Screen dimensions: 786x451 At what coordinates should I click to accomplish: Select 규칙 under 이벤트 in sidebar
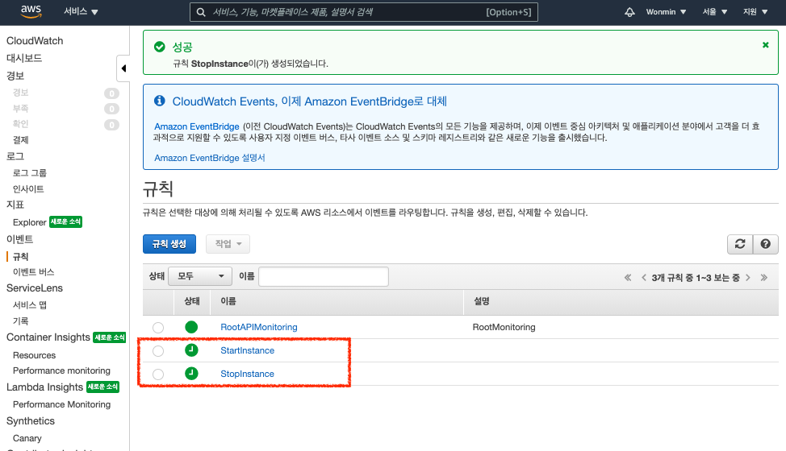pyautogui.click(x=20, y=256)
